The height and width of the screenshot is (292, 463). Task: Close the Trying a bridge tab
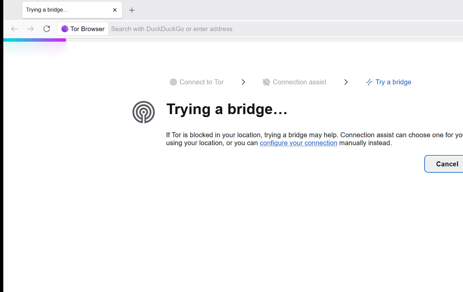click(x=115, y=10)
